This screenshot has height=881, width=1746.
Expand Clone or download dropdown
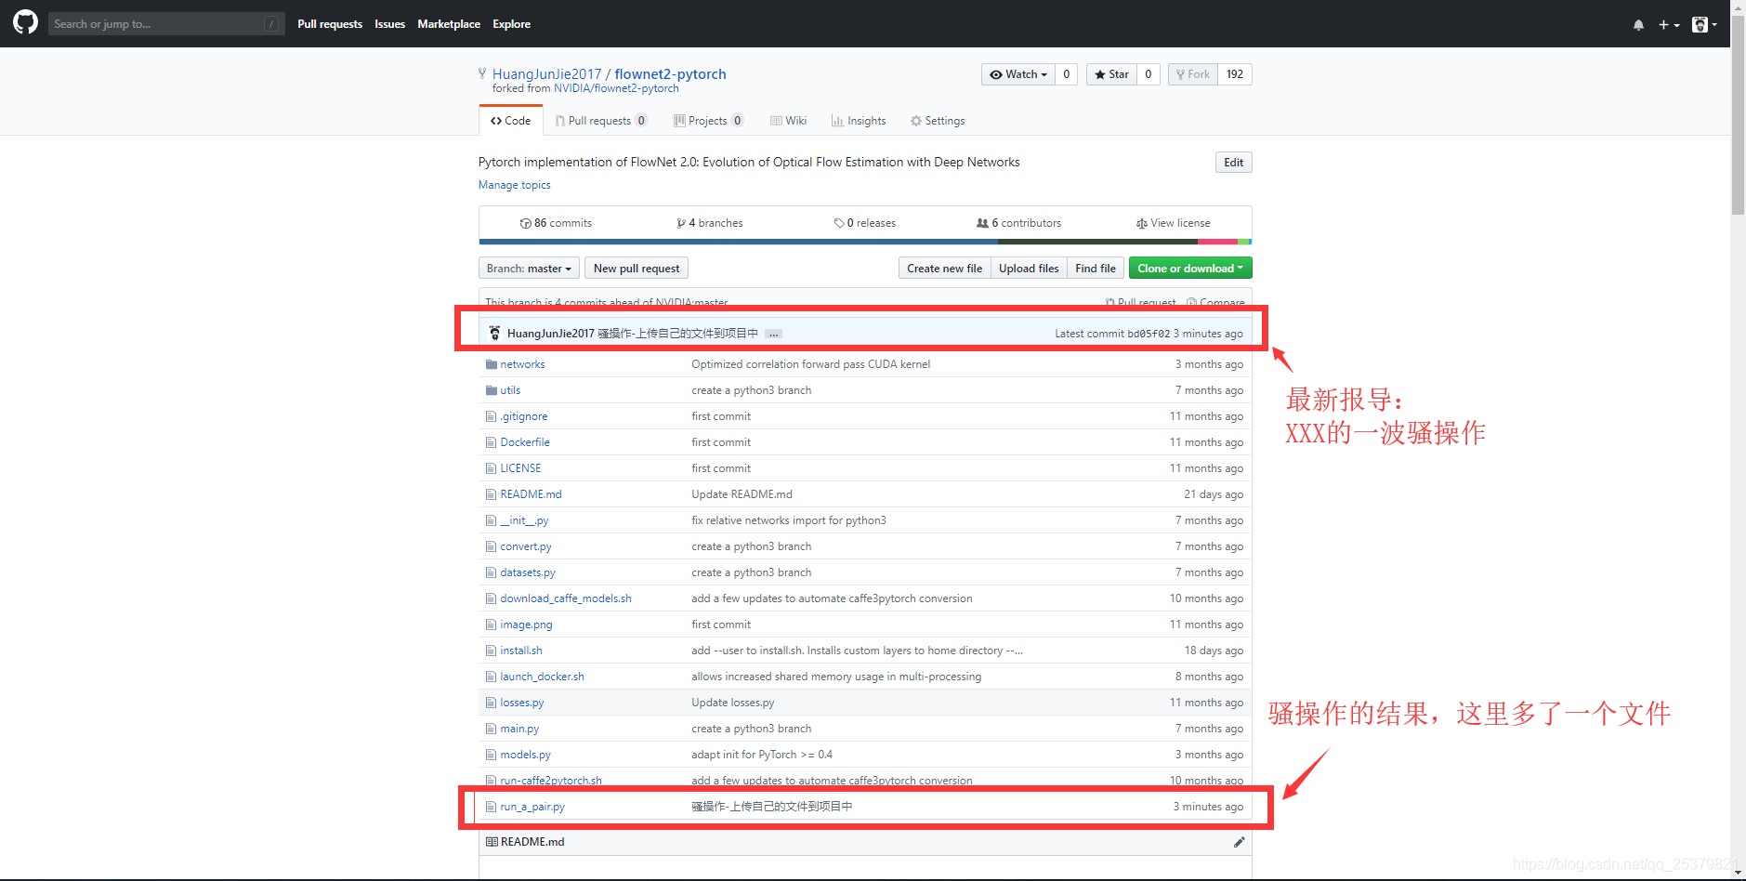pyautogui.click(x=1190, y=269)
